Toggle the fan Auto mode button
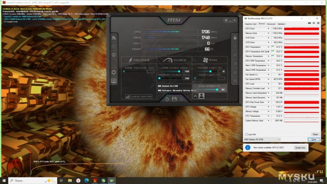The width and height of the screenshot is (327, 184). click(x=197, y=82)
